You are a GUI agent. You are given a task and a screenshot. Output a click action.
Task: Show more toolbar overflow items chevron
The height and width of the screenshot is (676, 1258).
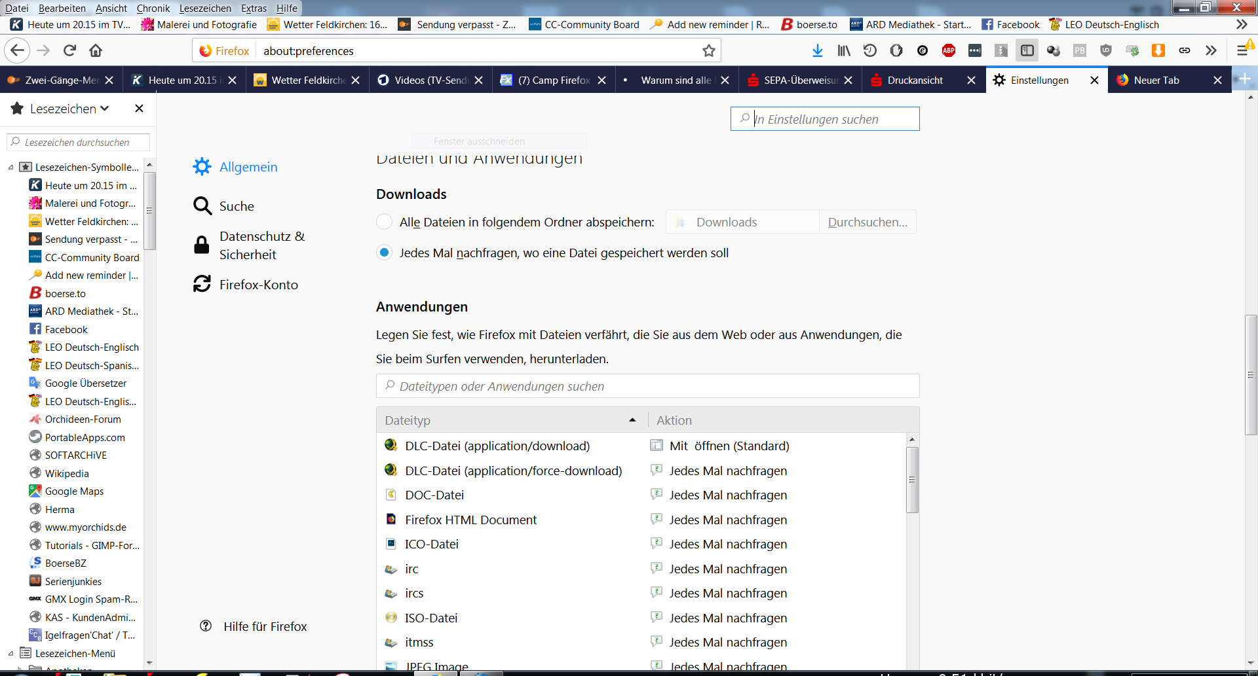(1211, 50)
